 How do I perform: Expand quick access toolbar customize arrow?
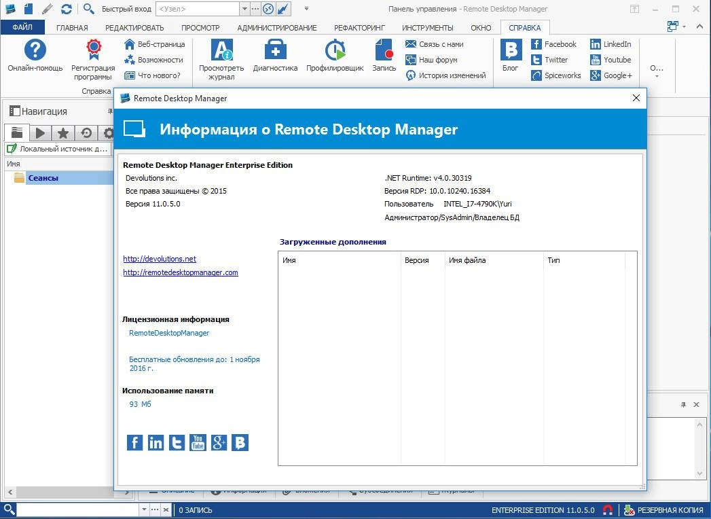(x=306, y=9)
